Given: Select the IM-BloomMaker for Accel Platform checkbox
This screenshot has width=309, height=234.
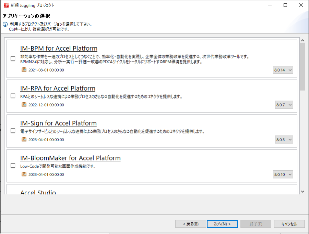Looking at the screenshot, I should point(13,166).
